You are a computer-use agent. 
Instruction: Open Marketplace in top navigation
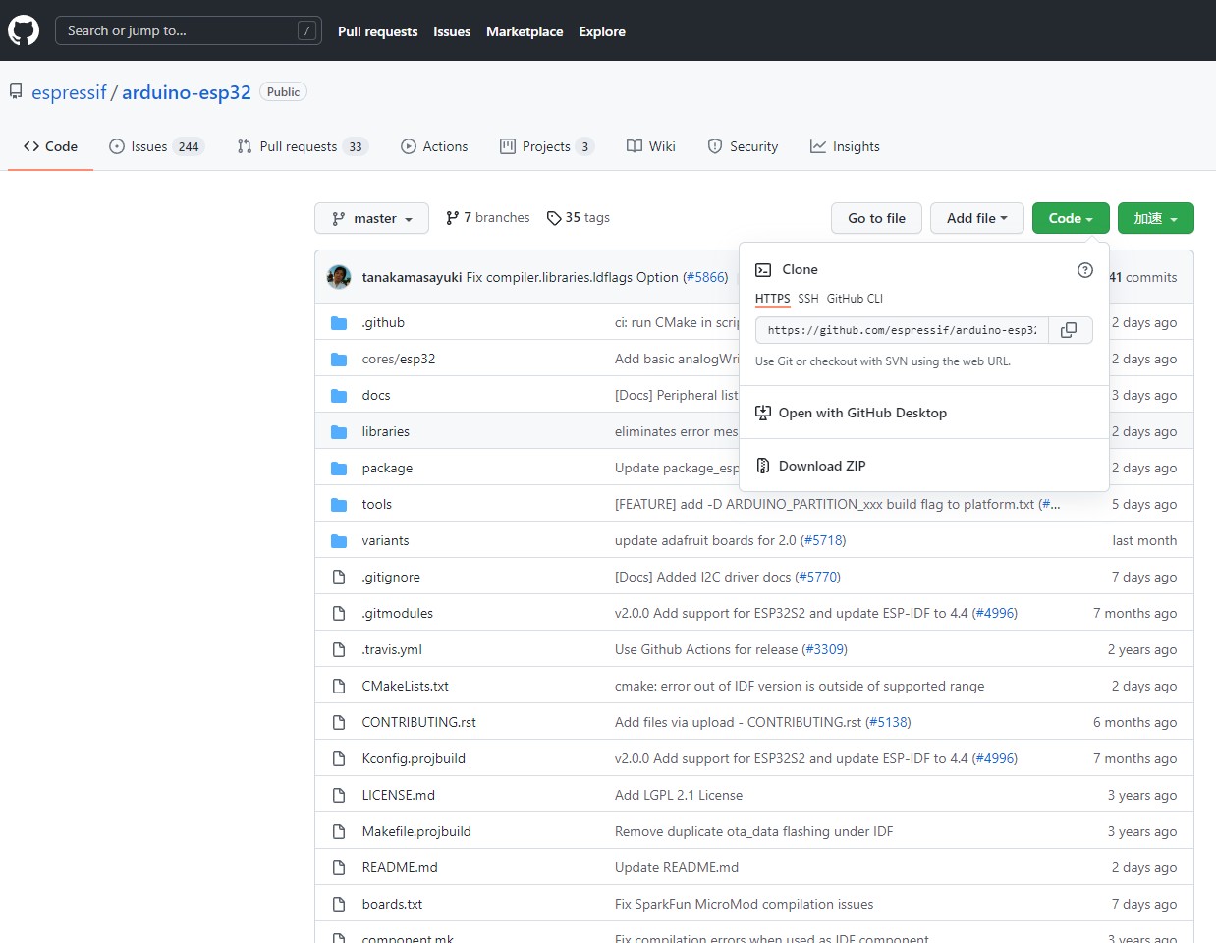(x=525, y=31)
